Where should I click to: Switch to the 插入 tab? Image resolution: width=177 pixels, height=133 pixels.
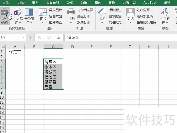(35, 2)
